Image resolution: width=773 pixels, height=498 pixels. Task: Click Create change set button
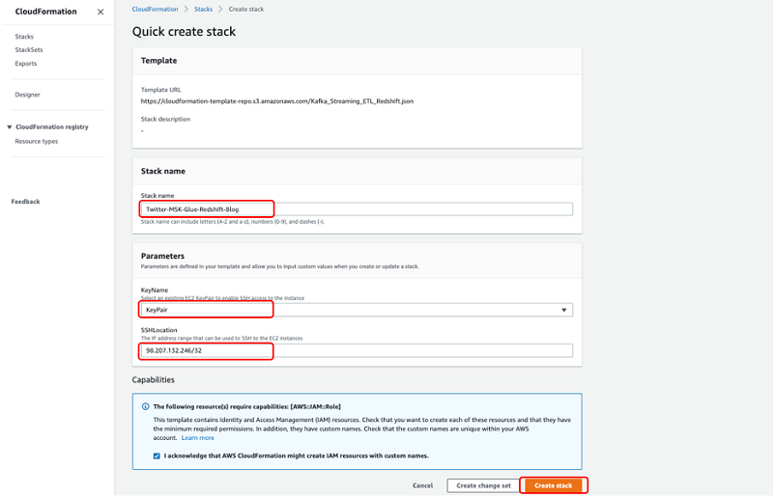pyautogui.click(x=484, y=485)
